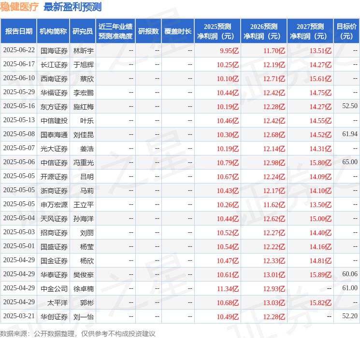This screenshot has width=360, height=338.
Task: Click 华泰证券 institution cell
Action: click(x=54, y=274)
